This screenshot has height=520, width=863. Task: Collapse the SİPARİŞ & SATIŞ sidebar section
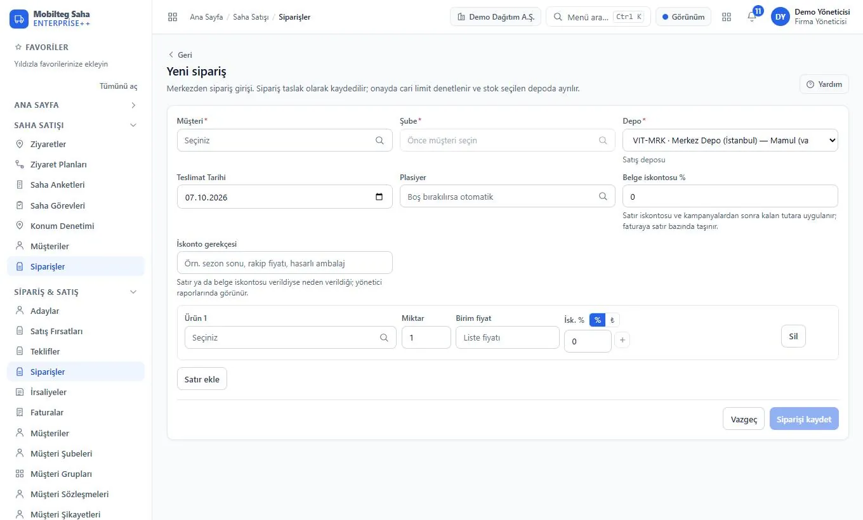[76, 292]
